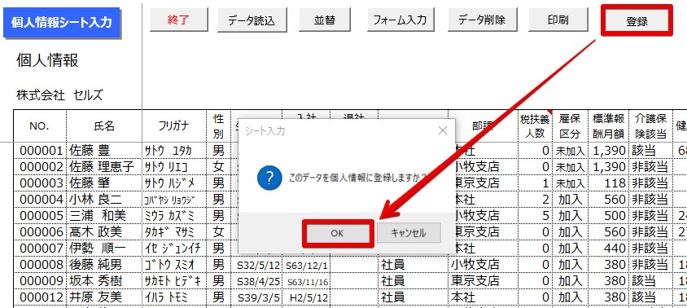Click the blue question mark icon
Image resolution: width=687 pixels, height=308 pixels.
click(x=269, y=178)
